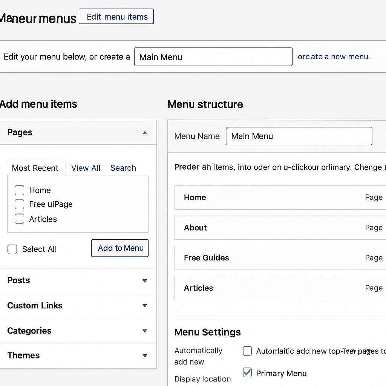Tick the Articles page checkbox
386x386 pixels.
20,219
